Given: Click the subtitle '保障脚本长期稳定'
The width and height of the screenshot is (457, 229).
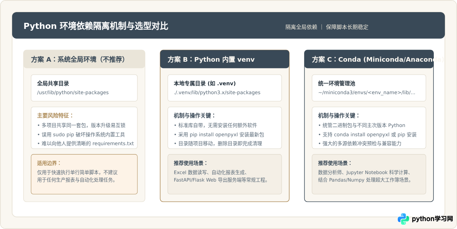Looking at the screenshot, I should click(347, 27).
